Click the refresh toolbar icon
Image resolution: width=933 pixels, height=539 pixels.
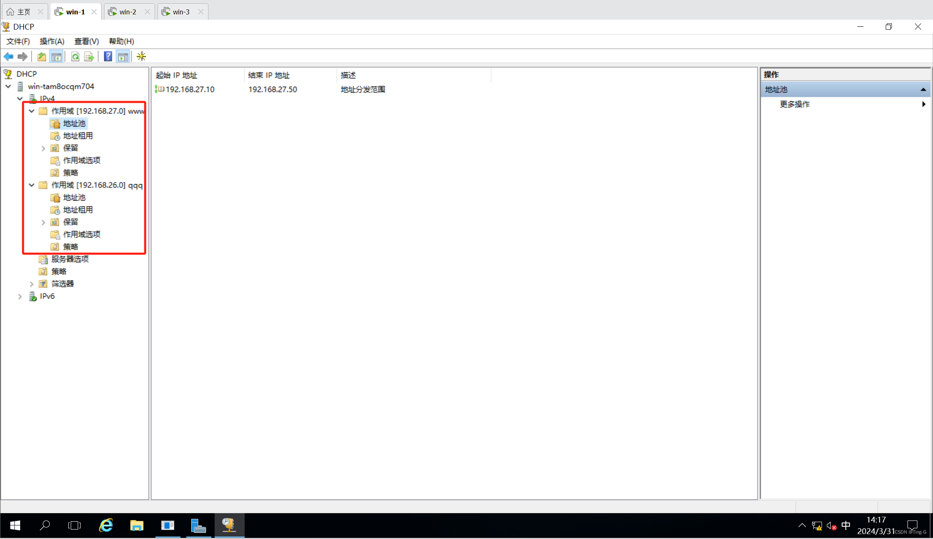click(75, 56)
